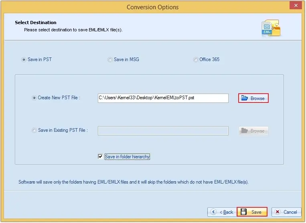Click the existing PST file path field
The width and height of the screenshot is (306, 223).
click(163, 131)
